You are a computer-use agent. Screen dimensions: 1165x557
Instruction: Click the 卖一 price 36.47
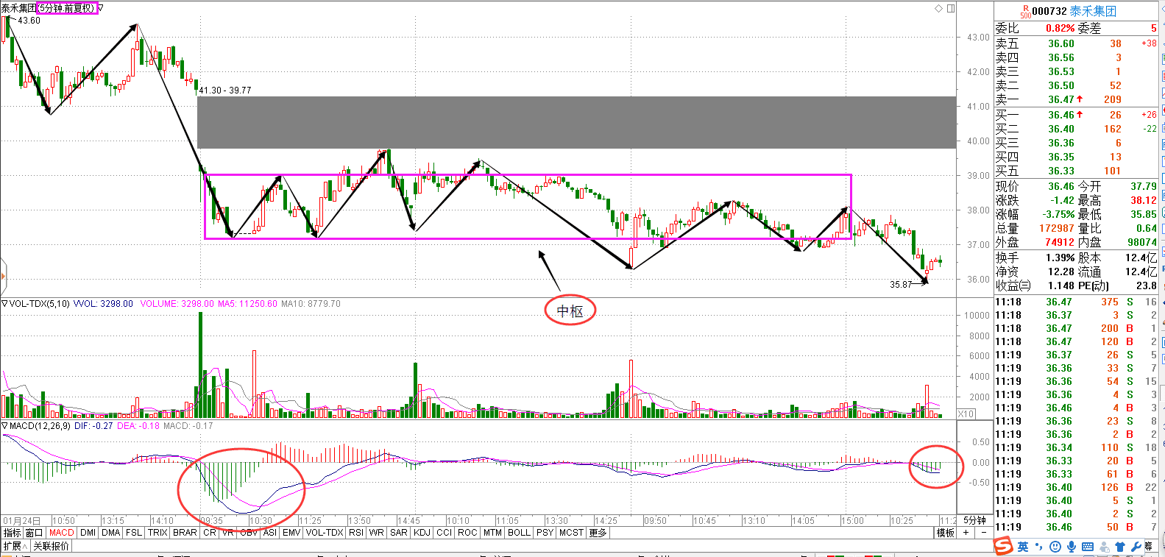(1061, 99)
